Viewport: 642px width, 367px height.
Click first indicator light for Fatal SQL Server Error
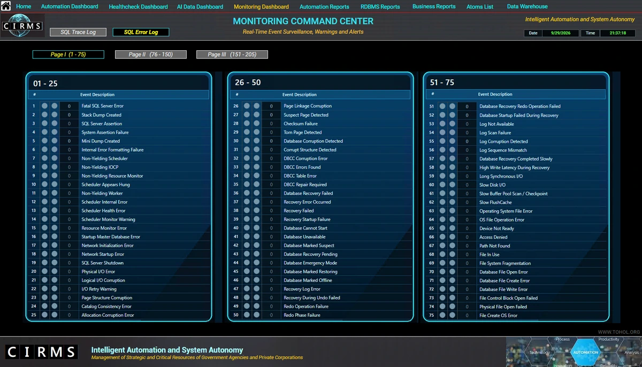[x=44, y=106]
